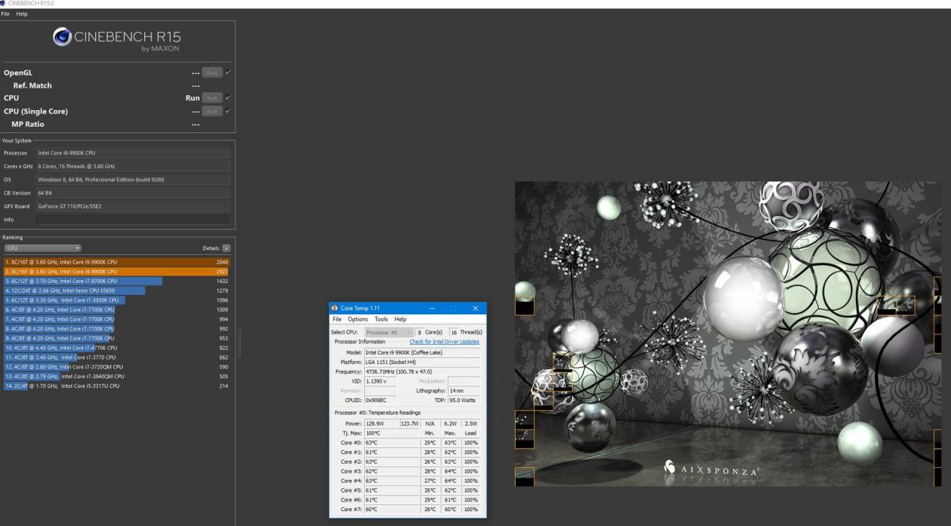
Task: Click the Cinebench logo icon in header
Action: [x=62, y=38]
